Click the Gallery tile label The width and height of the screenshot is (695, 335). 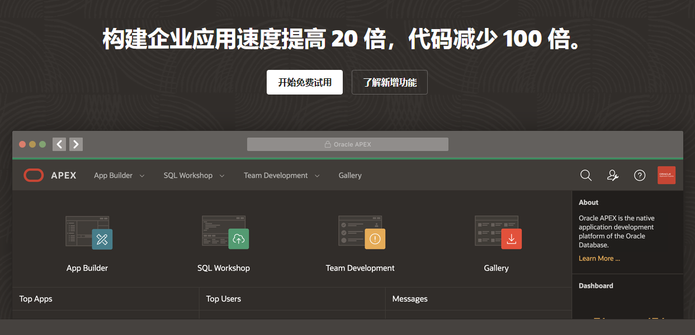pos(497,268)
